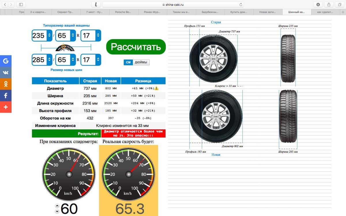Share results with the Facebook sidebar icon

(x=5, y=95)
